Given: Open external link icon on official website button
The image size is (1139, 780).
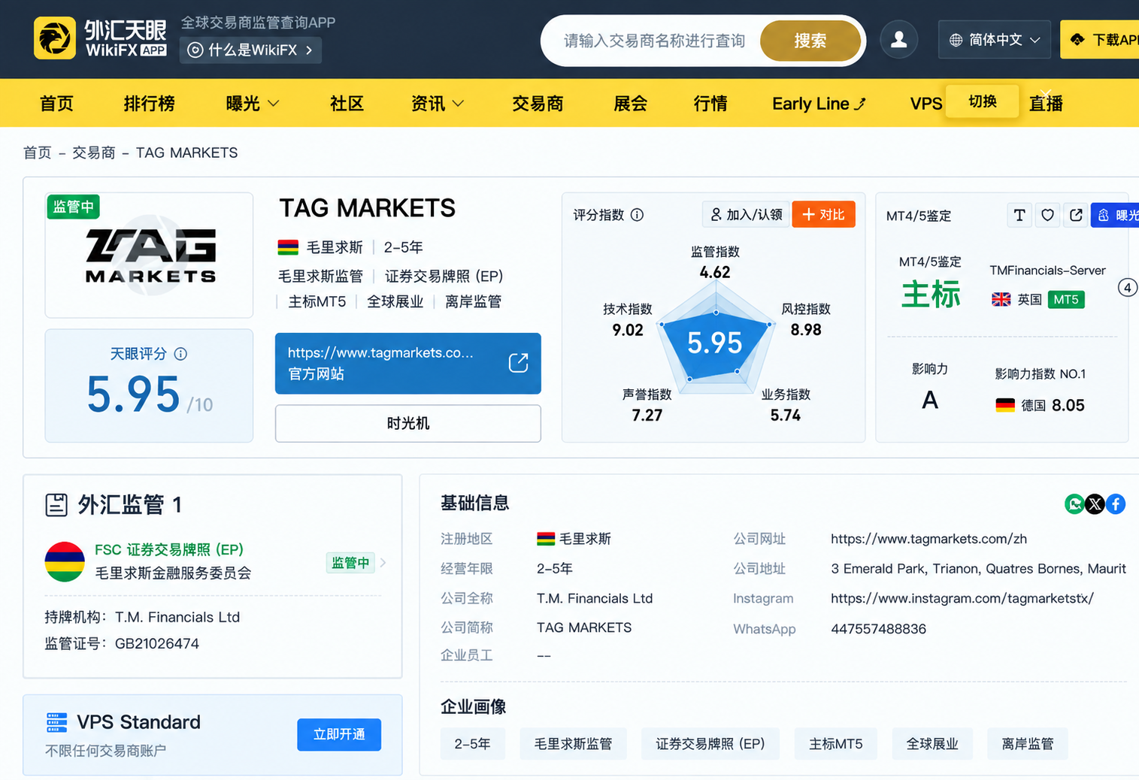Looking at the screenshot, I should [518, 363].
